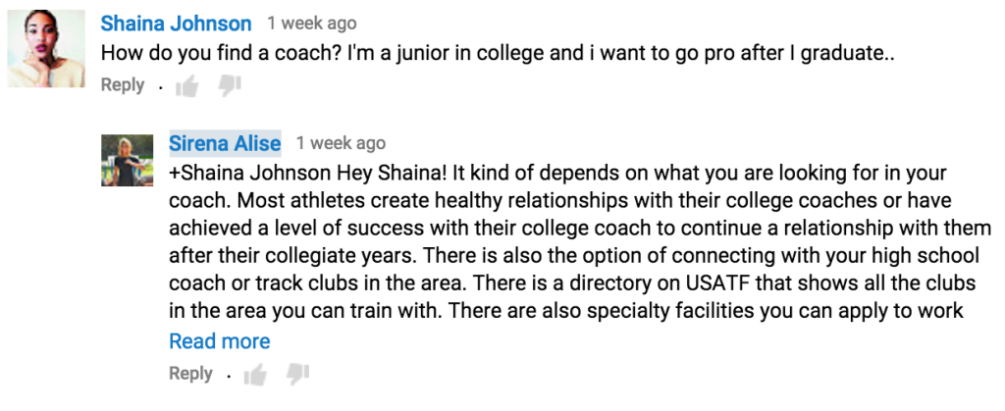
Task: Dislike Shaina Johnson's comment with thumbs down
Action: pos(229,85)
